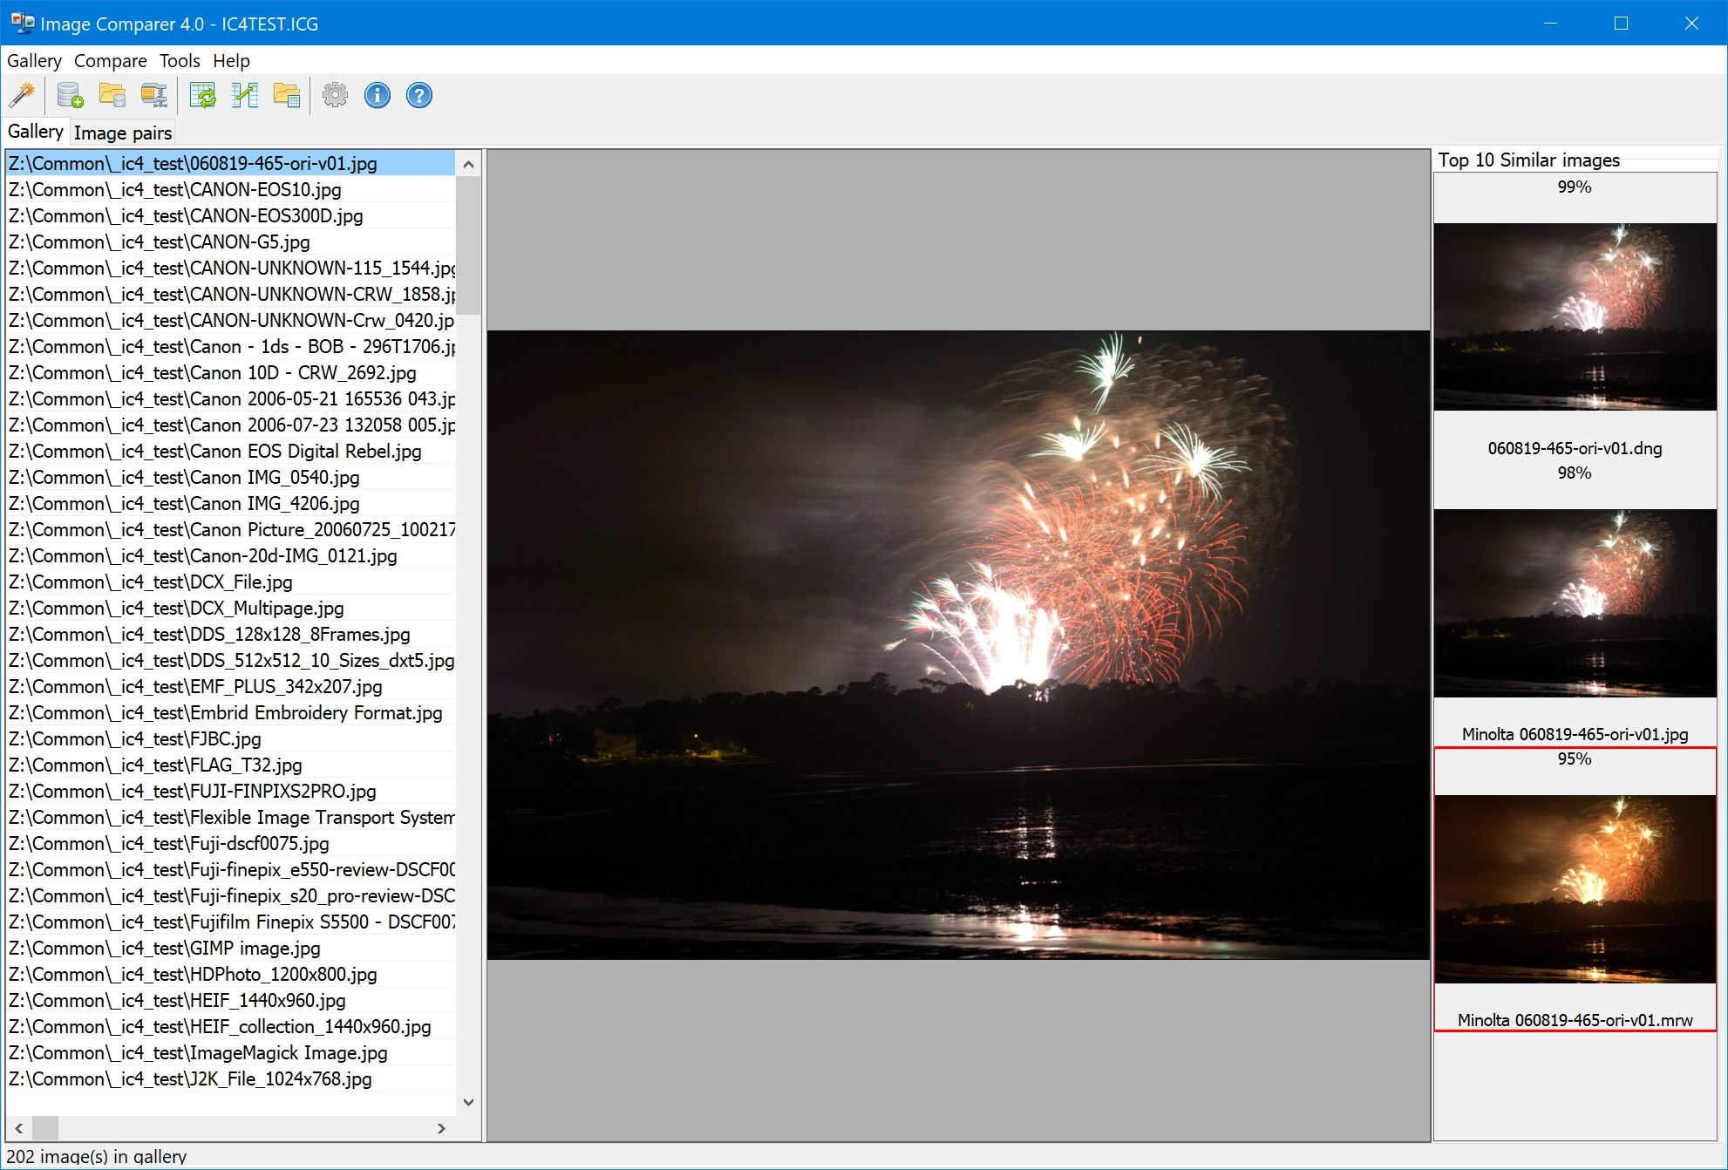The height and width of the screenshot is (1170, 1728).
Task: Click scroll left arrow under file list
Action: pos(19,1128)
